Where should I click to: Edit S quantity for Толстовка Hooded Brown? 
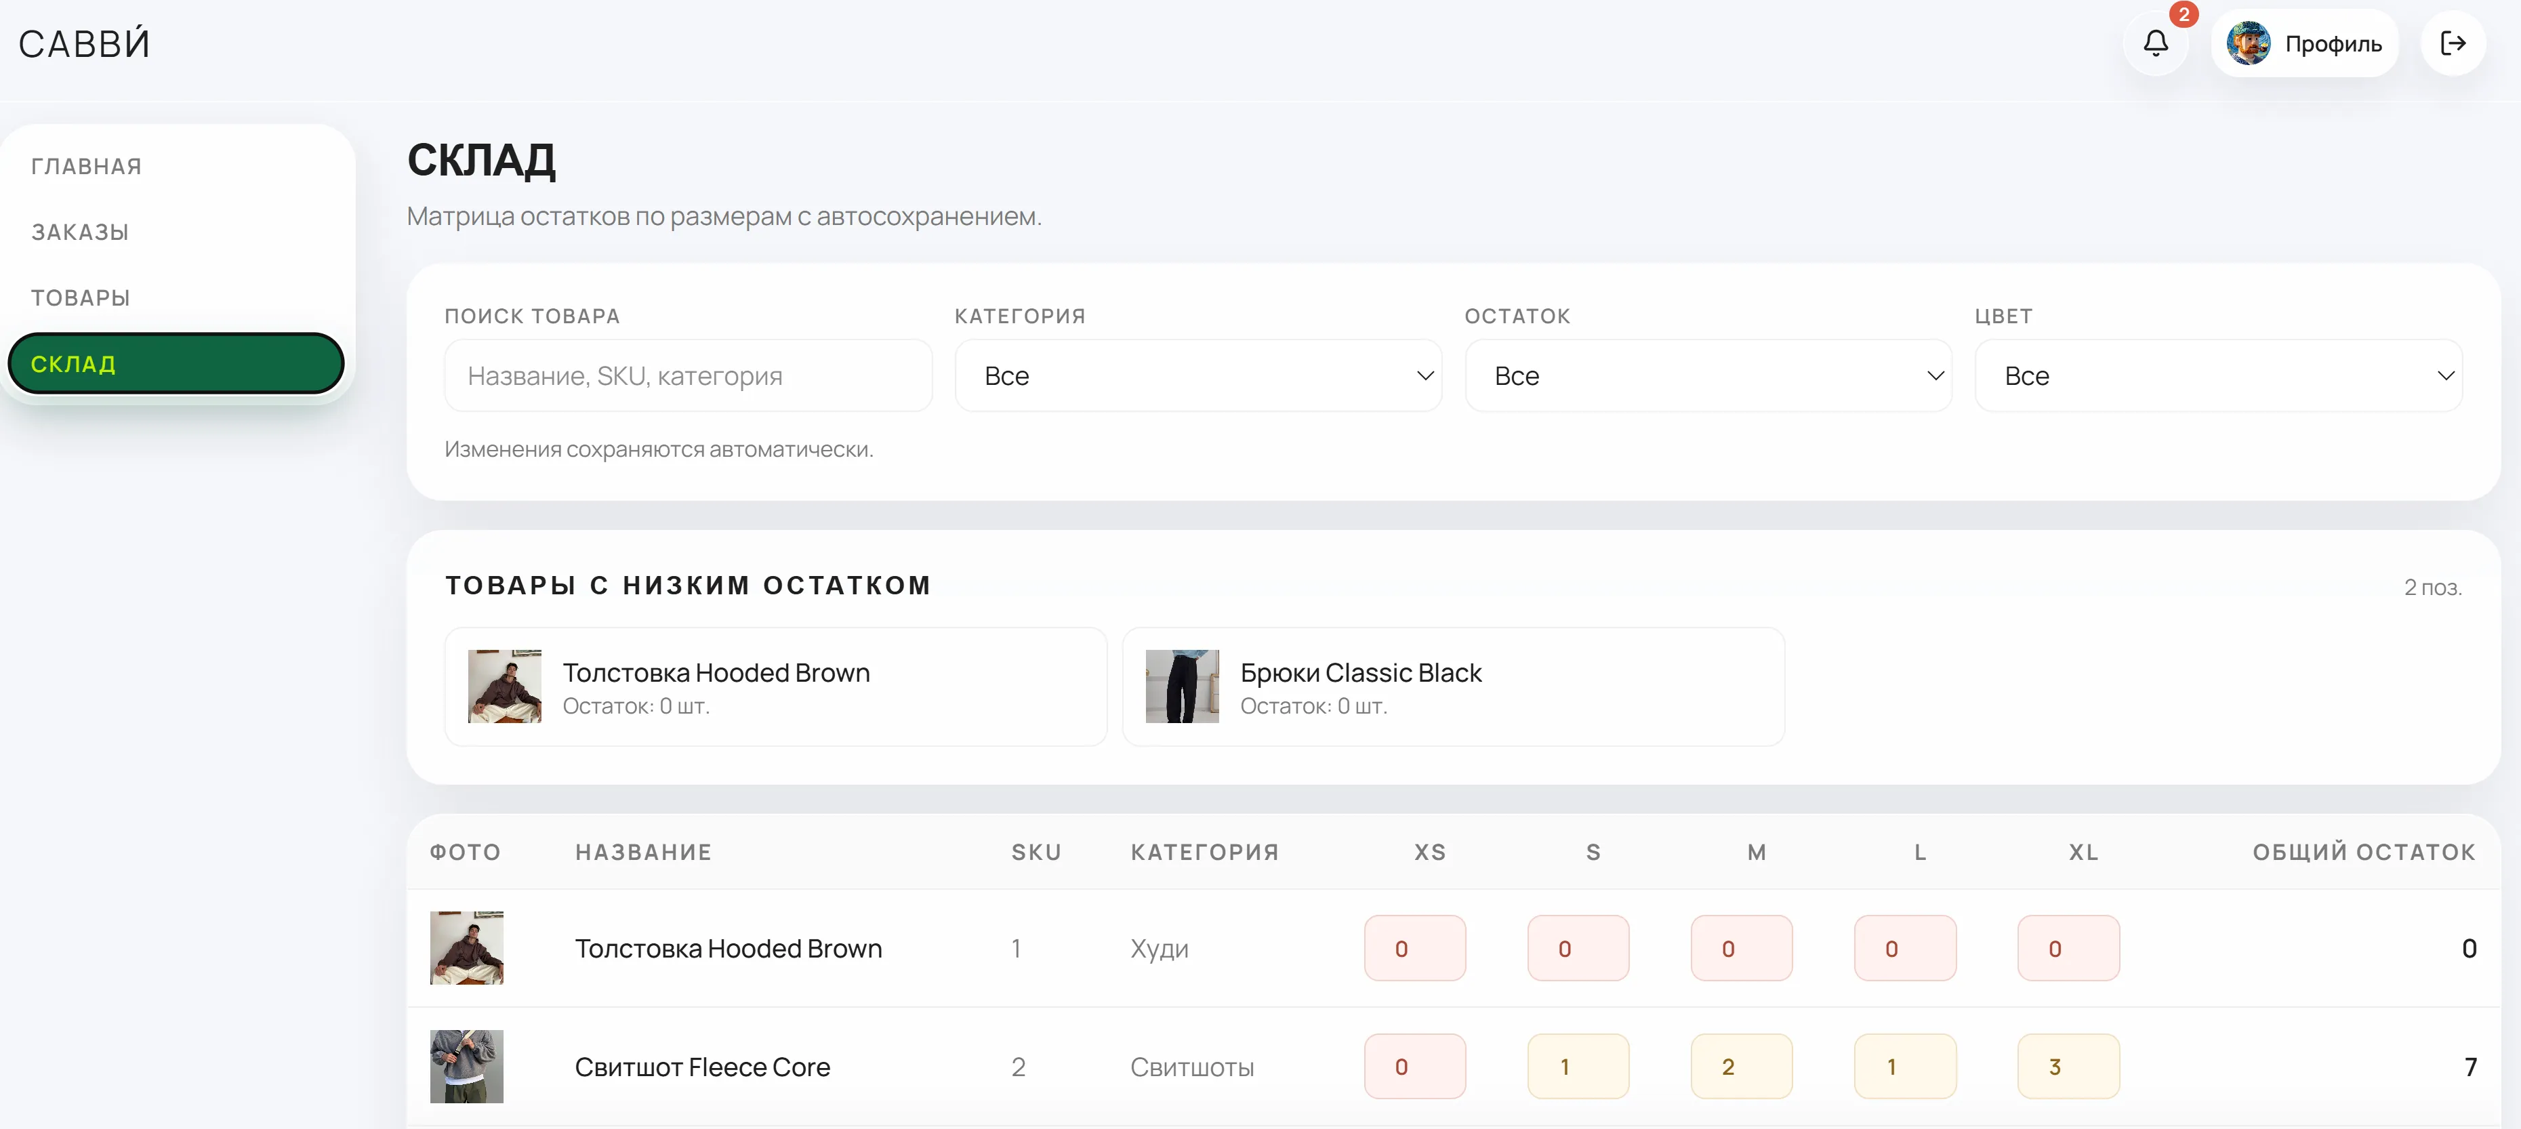1578,948
